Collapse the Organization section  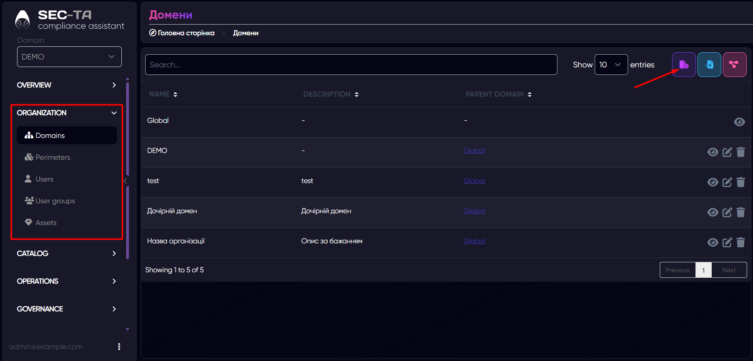tap(67, 113)
